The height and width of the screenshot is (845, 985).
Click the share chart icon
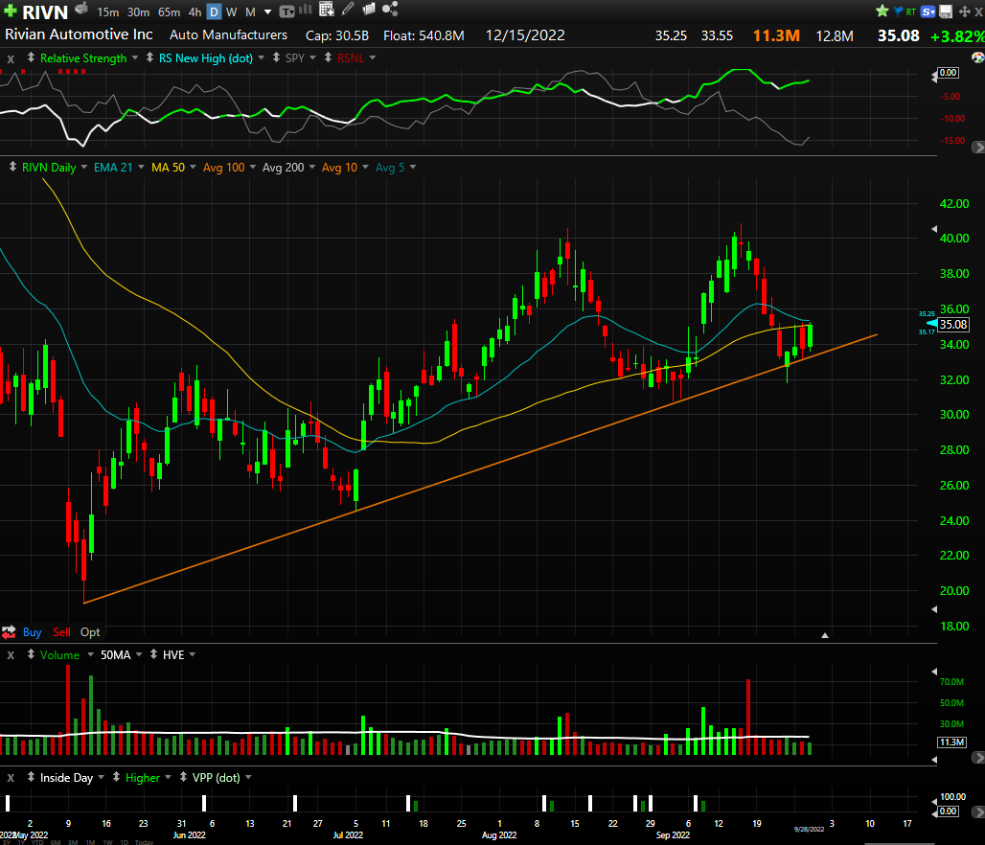tap(390, 9)
